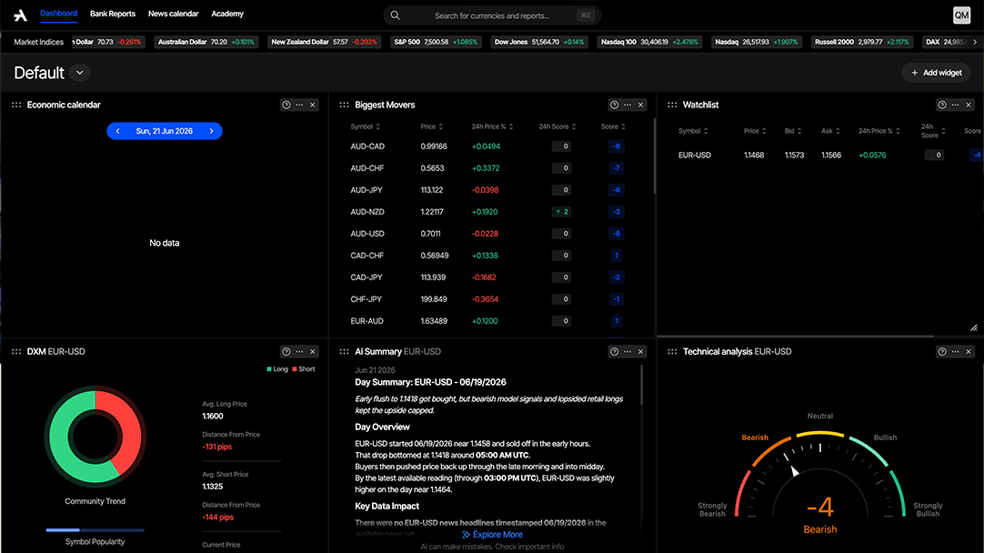Sort Biggest Movers by Symbol

(366, 126)
